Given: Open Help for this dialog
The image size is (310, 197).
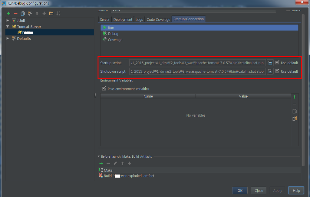Looking at the screenshot, I should coord(296,190).
